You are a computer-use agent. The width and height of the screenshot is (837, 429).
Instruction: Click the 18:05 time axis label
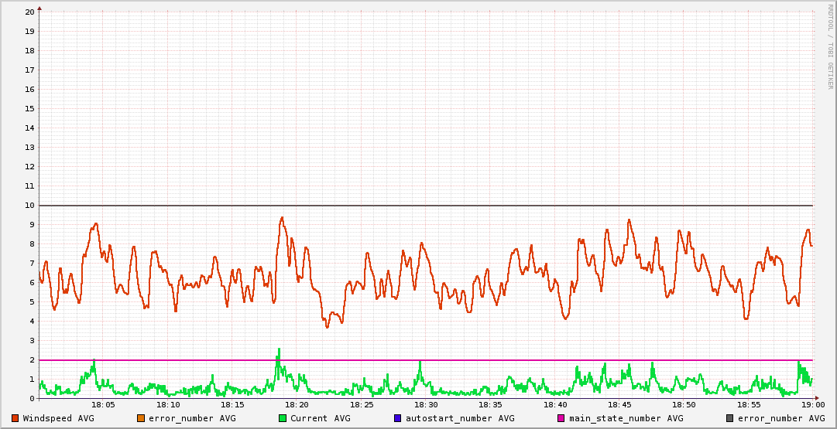click(x=103, y=404)
